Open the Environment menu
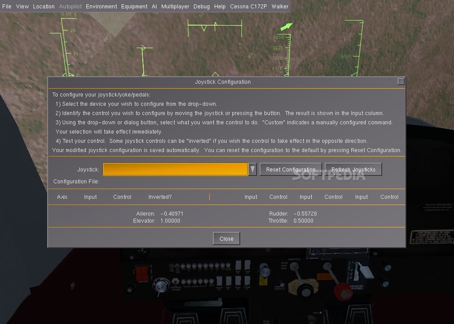 coord(101,6)
